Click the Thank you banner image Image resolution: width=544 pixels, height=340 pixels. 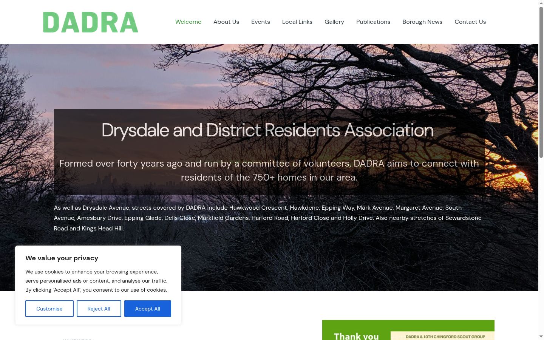coord(408,330)
